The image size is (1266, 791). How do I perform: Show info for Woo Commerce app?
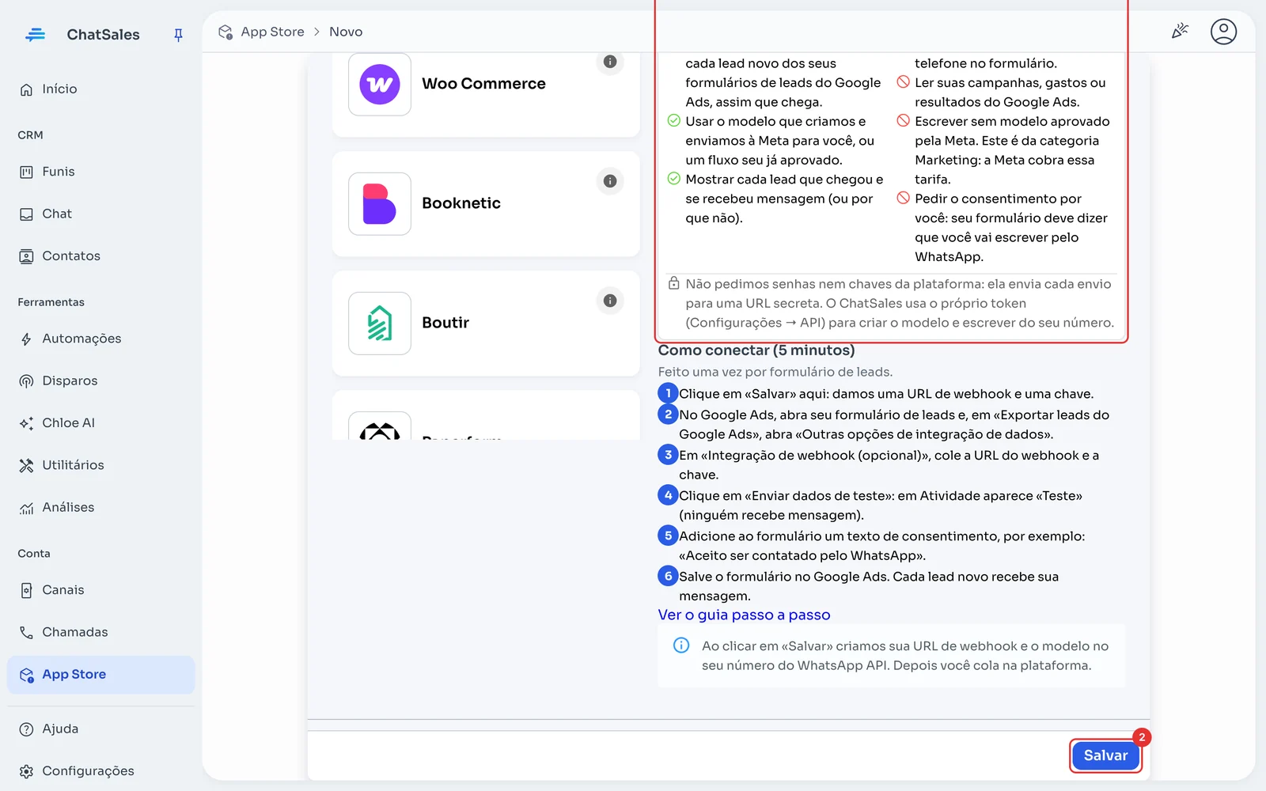click(x=610, y=62)
